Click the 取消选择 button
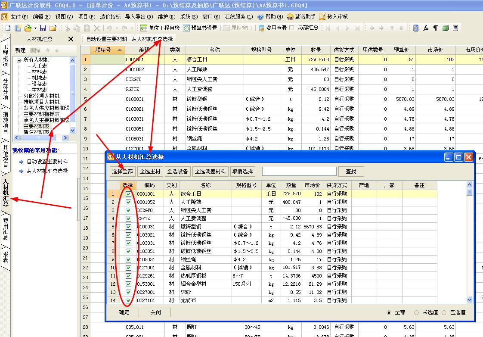 point(243,172)
